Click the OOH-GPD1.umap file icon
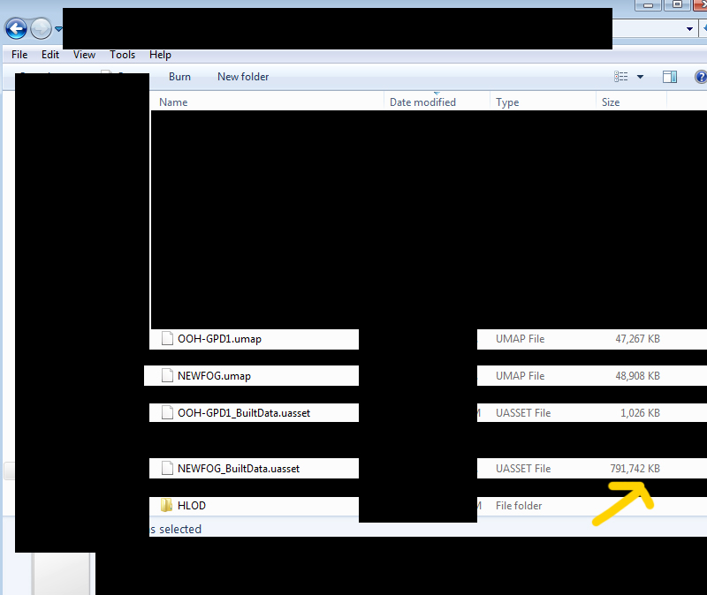Image resolution: width=707 pixels, height=595 pixels. (x=166, y=338)
